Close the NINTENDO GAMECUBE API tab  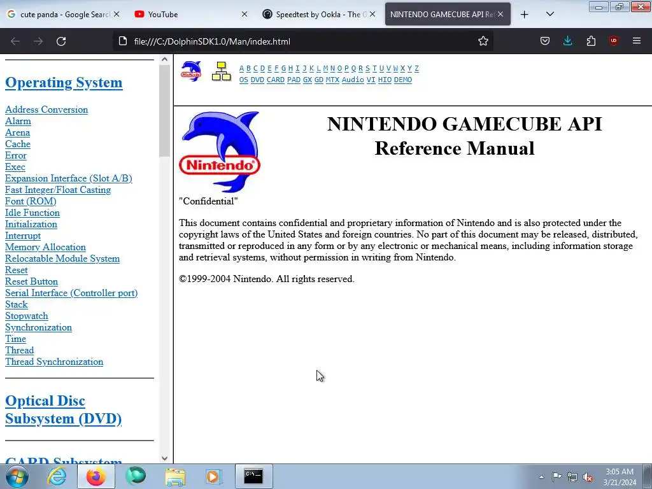click(500, 14)
